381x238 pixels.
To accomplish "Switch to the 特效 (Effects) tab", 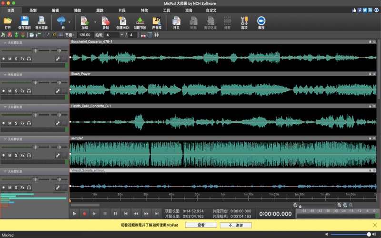I will click(x=144, y=10).
